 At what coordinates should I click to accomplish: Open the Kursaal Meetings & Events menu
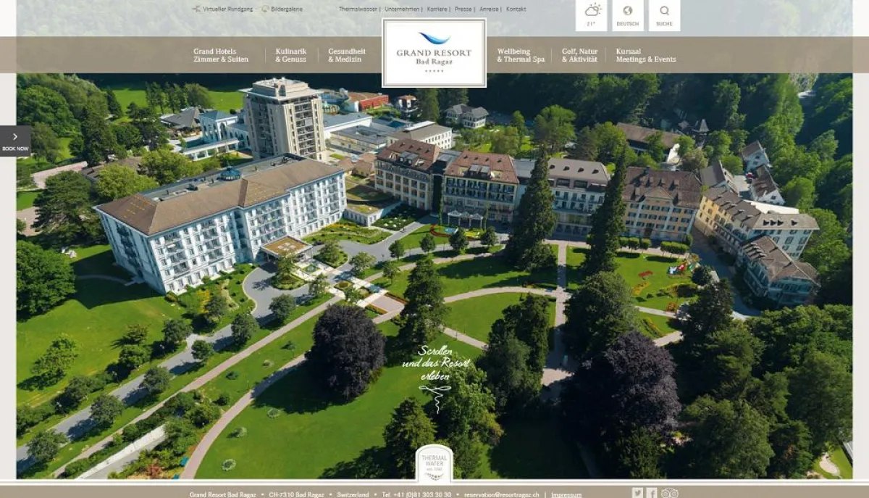tap(645, 55)
